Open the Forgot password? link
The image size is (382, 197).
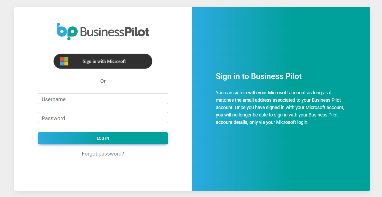click(x=103, y=154)
